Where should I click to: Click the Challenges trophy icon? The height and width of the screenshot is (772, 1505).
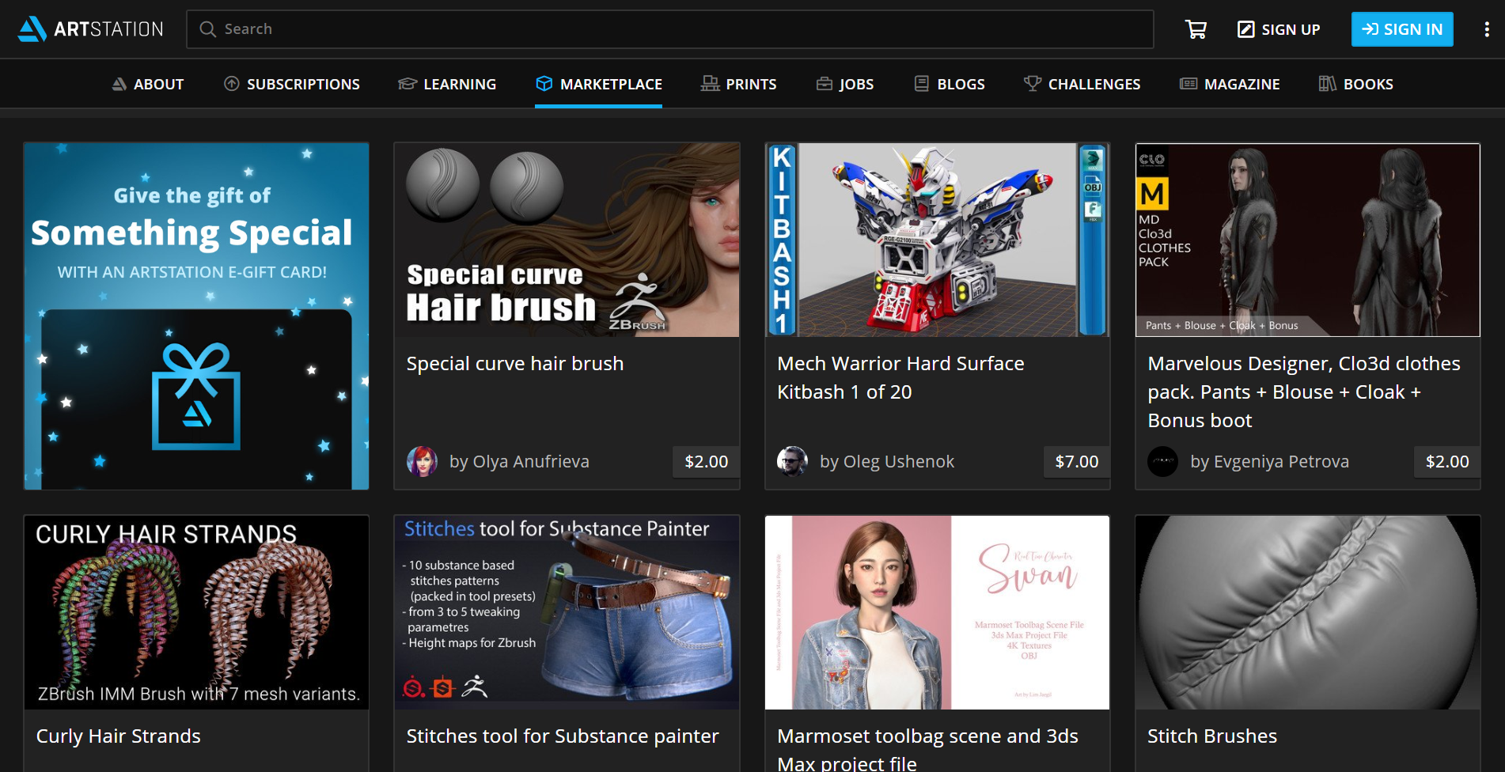tap(1032, 84)
